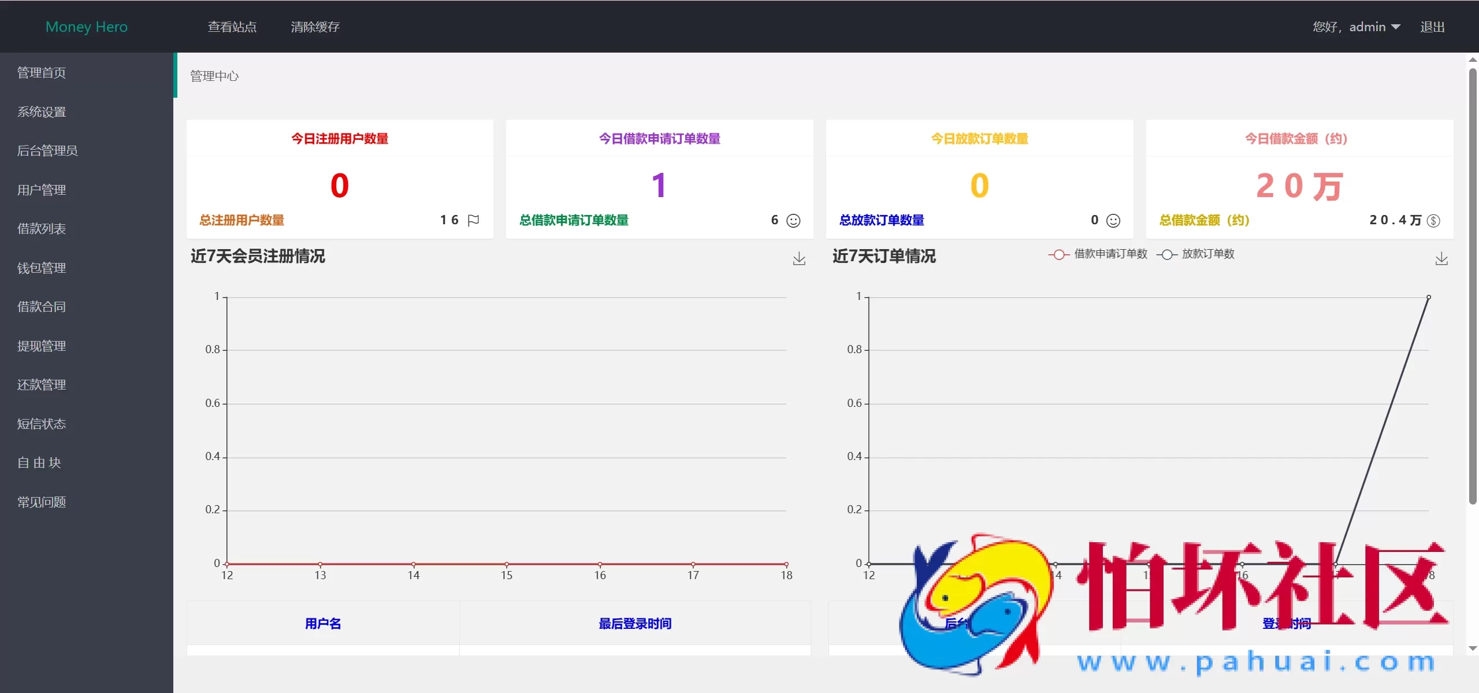The image size is (1479, 693).
Task: Click the dollar icon beside 总借款金额
Action: pos(1433,220)
